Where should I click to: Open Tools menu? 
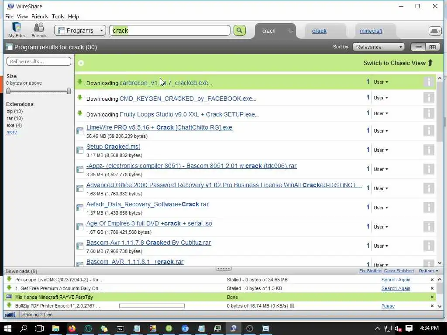pyautogui.click(x=58, y=17)
